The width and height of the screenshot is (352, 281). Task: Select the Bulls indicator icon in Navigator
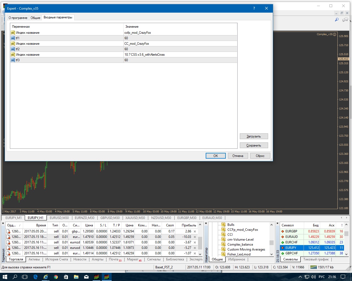tap(224, 225)
